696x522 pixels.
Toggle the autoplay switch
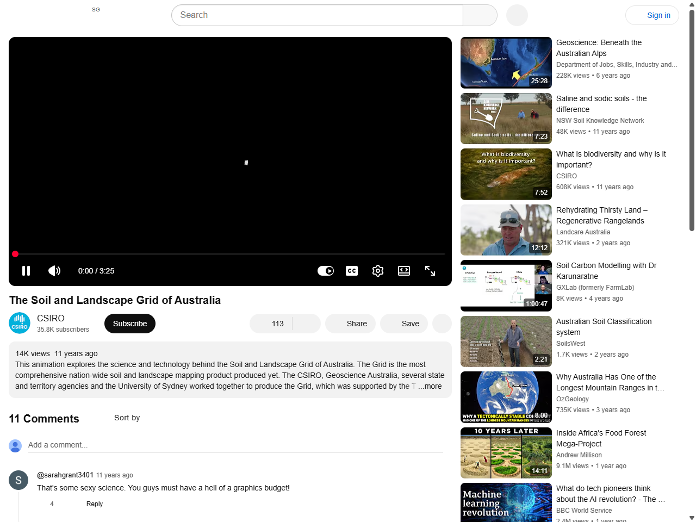coord(326,271)
